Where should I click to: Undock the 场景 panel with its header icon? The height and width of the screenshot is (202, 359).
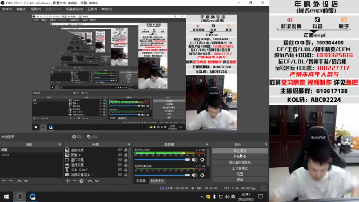60,144
